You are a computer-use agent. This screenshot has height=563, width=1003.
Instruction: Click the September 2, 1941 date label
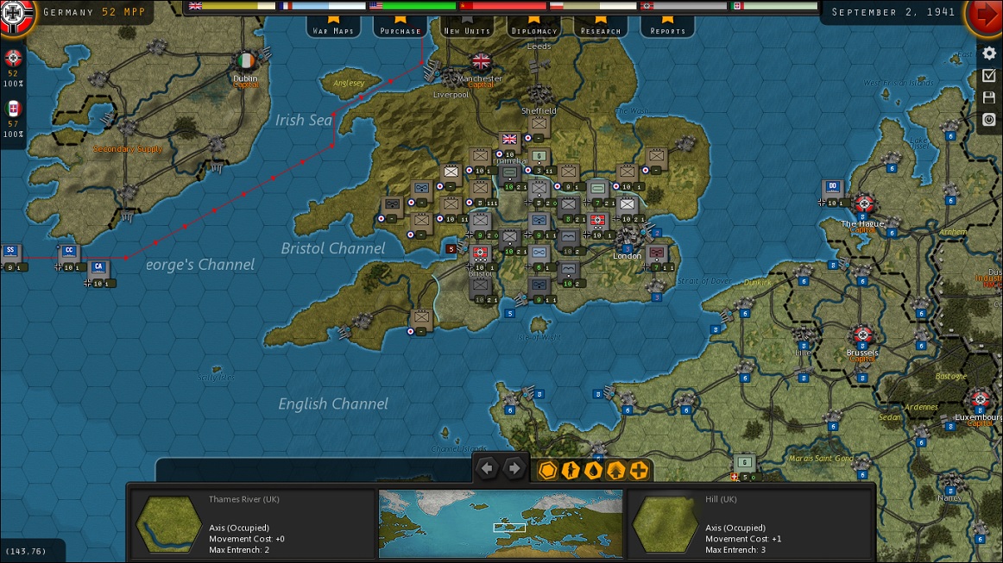(893, 11)
